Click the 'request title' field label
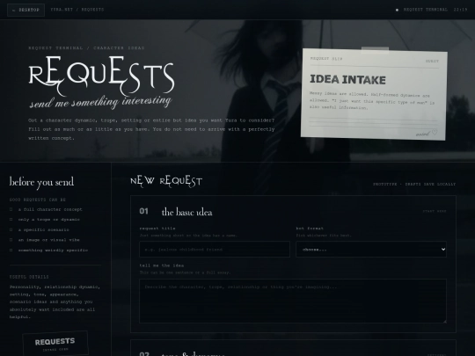475x356 pixels. 157,229
